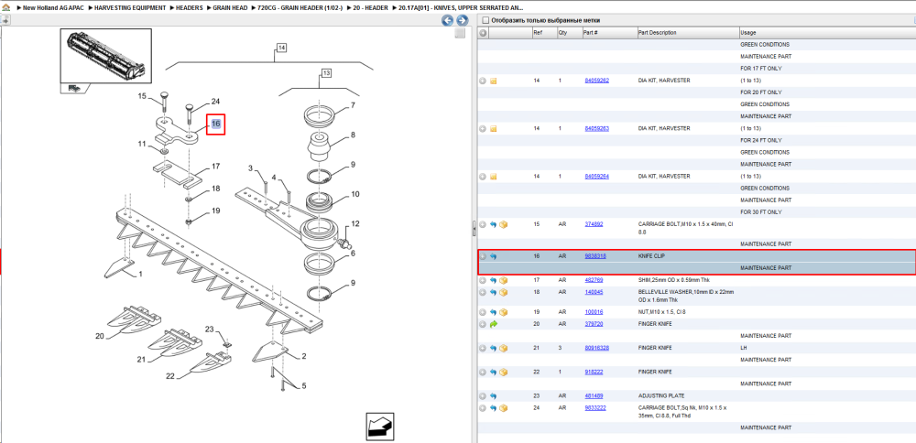Screen dimensions: 916x443
Task: Navigate to New Holland AG APAC breadcrumb
Action: tap(52, 8)
